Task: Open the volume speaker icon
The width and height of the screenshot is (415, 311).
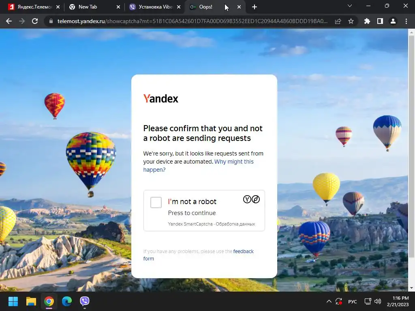Action: pos(378,301)
